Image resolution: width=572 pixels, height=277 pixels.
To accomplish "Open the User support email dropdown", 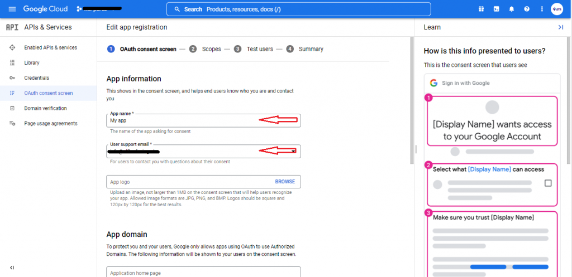I will 203,151.
